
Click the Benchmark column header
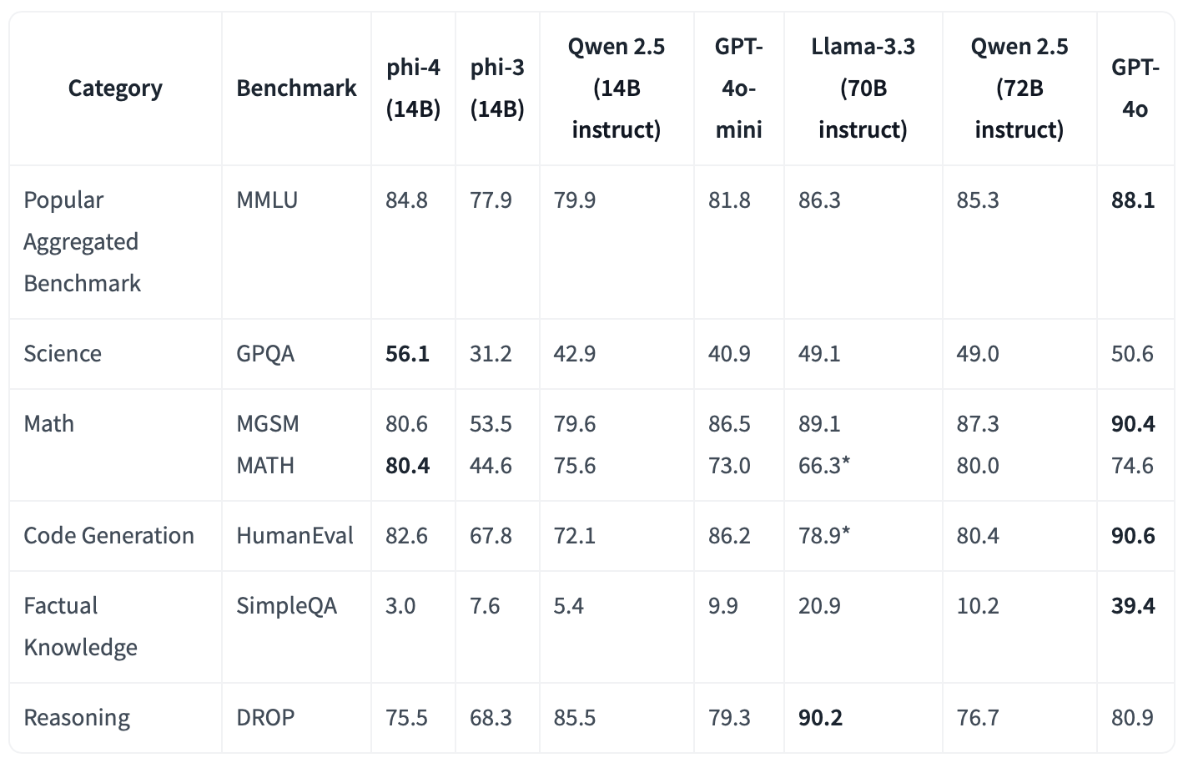296,88
